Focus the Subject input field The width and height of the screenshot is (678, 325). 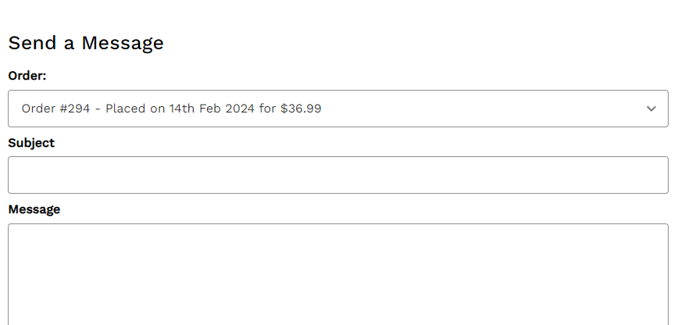point(337,175)
